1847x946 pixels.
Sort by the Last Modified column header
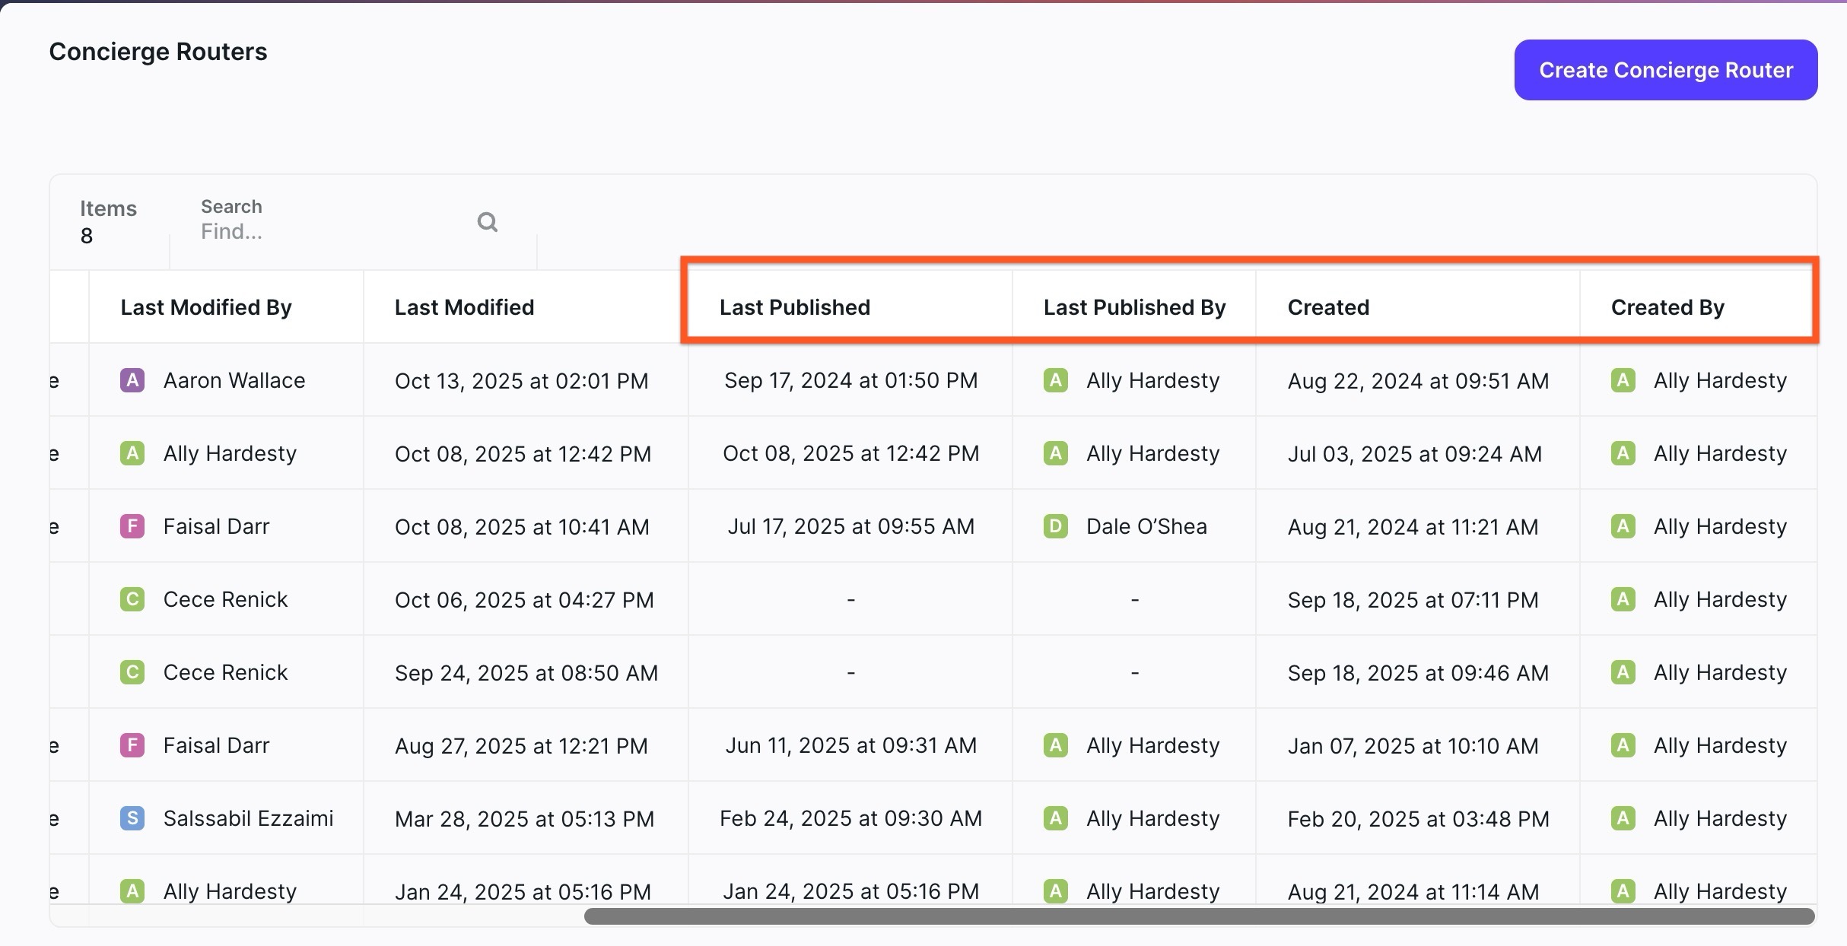464,307
